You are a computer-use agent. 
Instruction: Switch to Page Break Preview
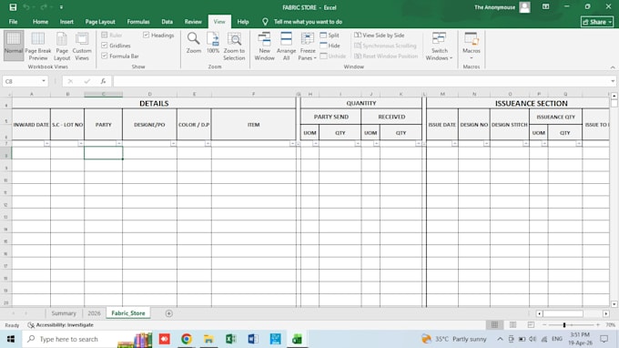(x=38, y=46)
